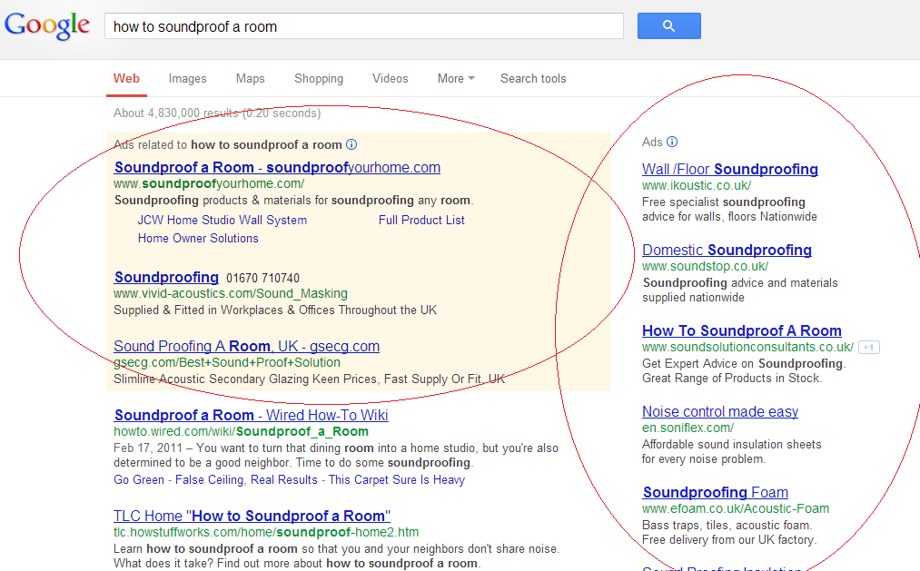Screen dimensions: 920x571
Task: Open the 'Soundproofing Foam' ad
Action: tap(716, 492)
